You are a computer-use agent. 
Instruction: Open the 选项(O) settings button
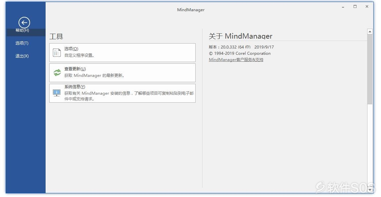(122, 53)
